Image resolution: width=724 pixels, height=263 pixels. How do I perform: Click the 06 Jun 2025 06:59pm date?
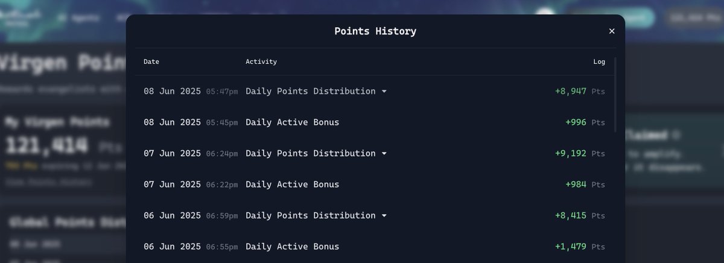click(191, 216)
